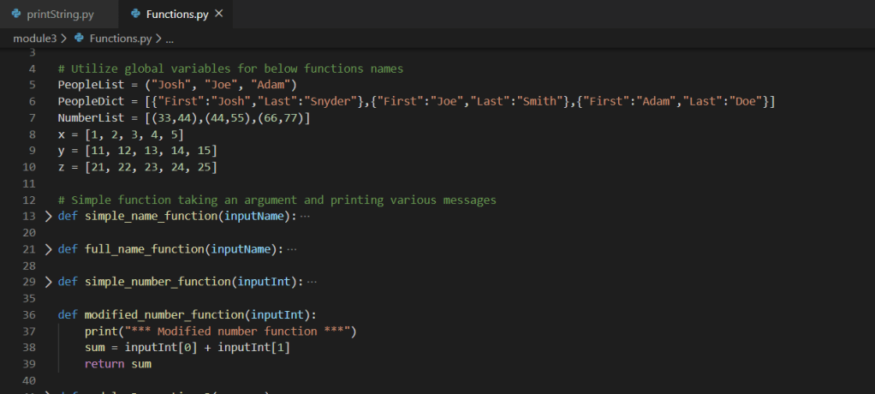Expand folded simple_name_function with its chevron

49,216
